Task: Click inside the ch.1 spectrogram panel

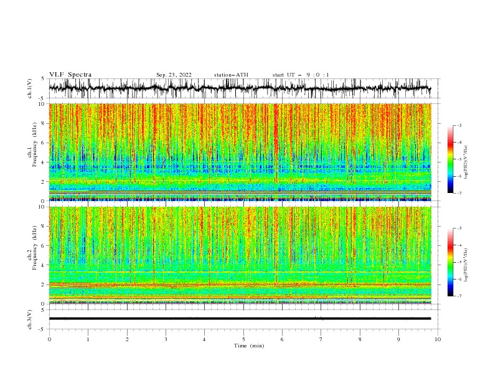Action: (x=240, y=152)
